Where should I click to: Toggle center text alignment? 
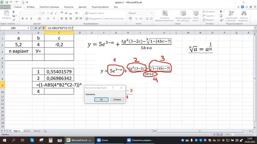(66, 18)
